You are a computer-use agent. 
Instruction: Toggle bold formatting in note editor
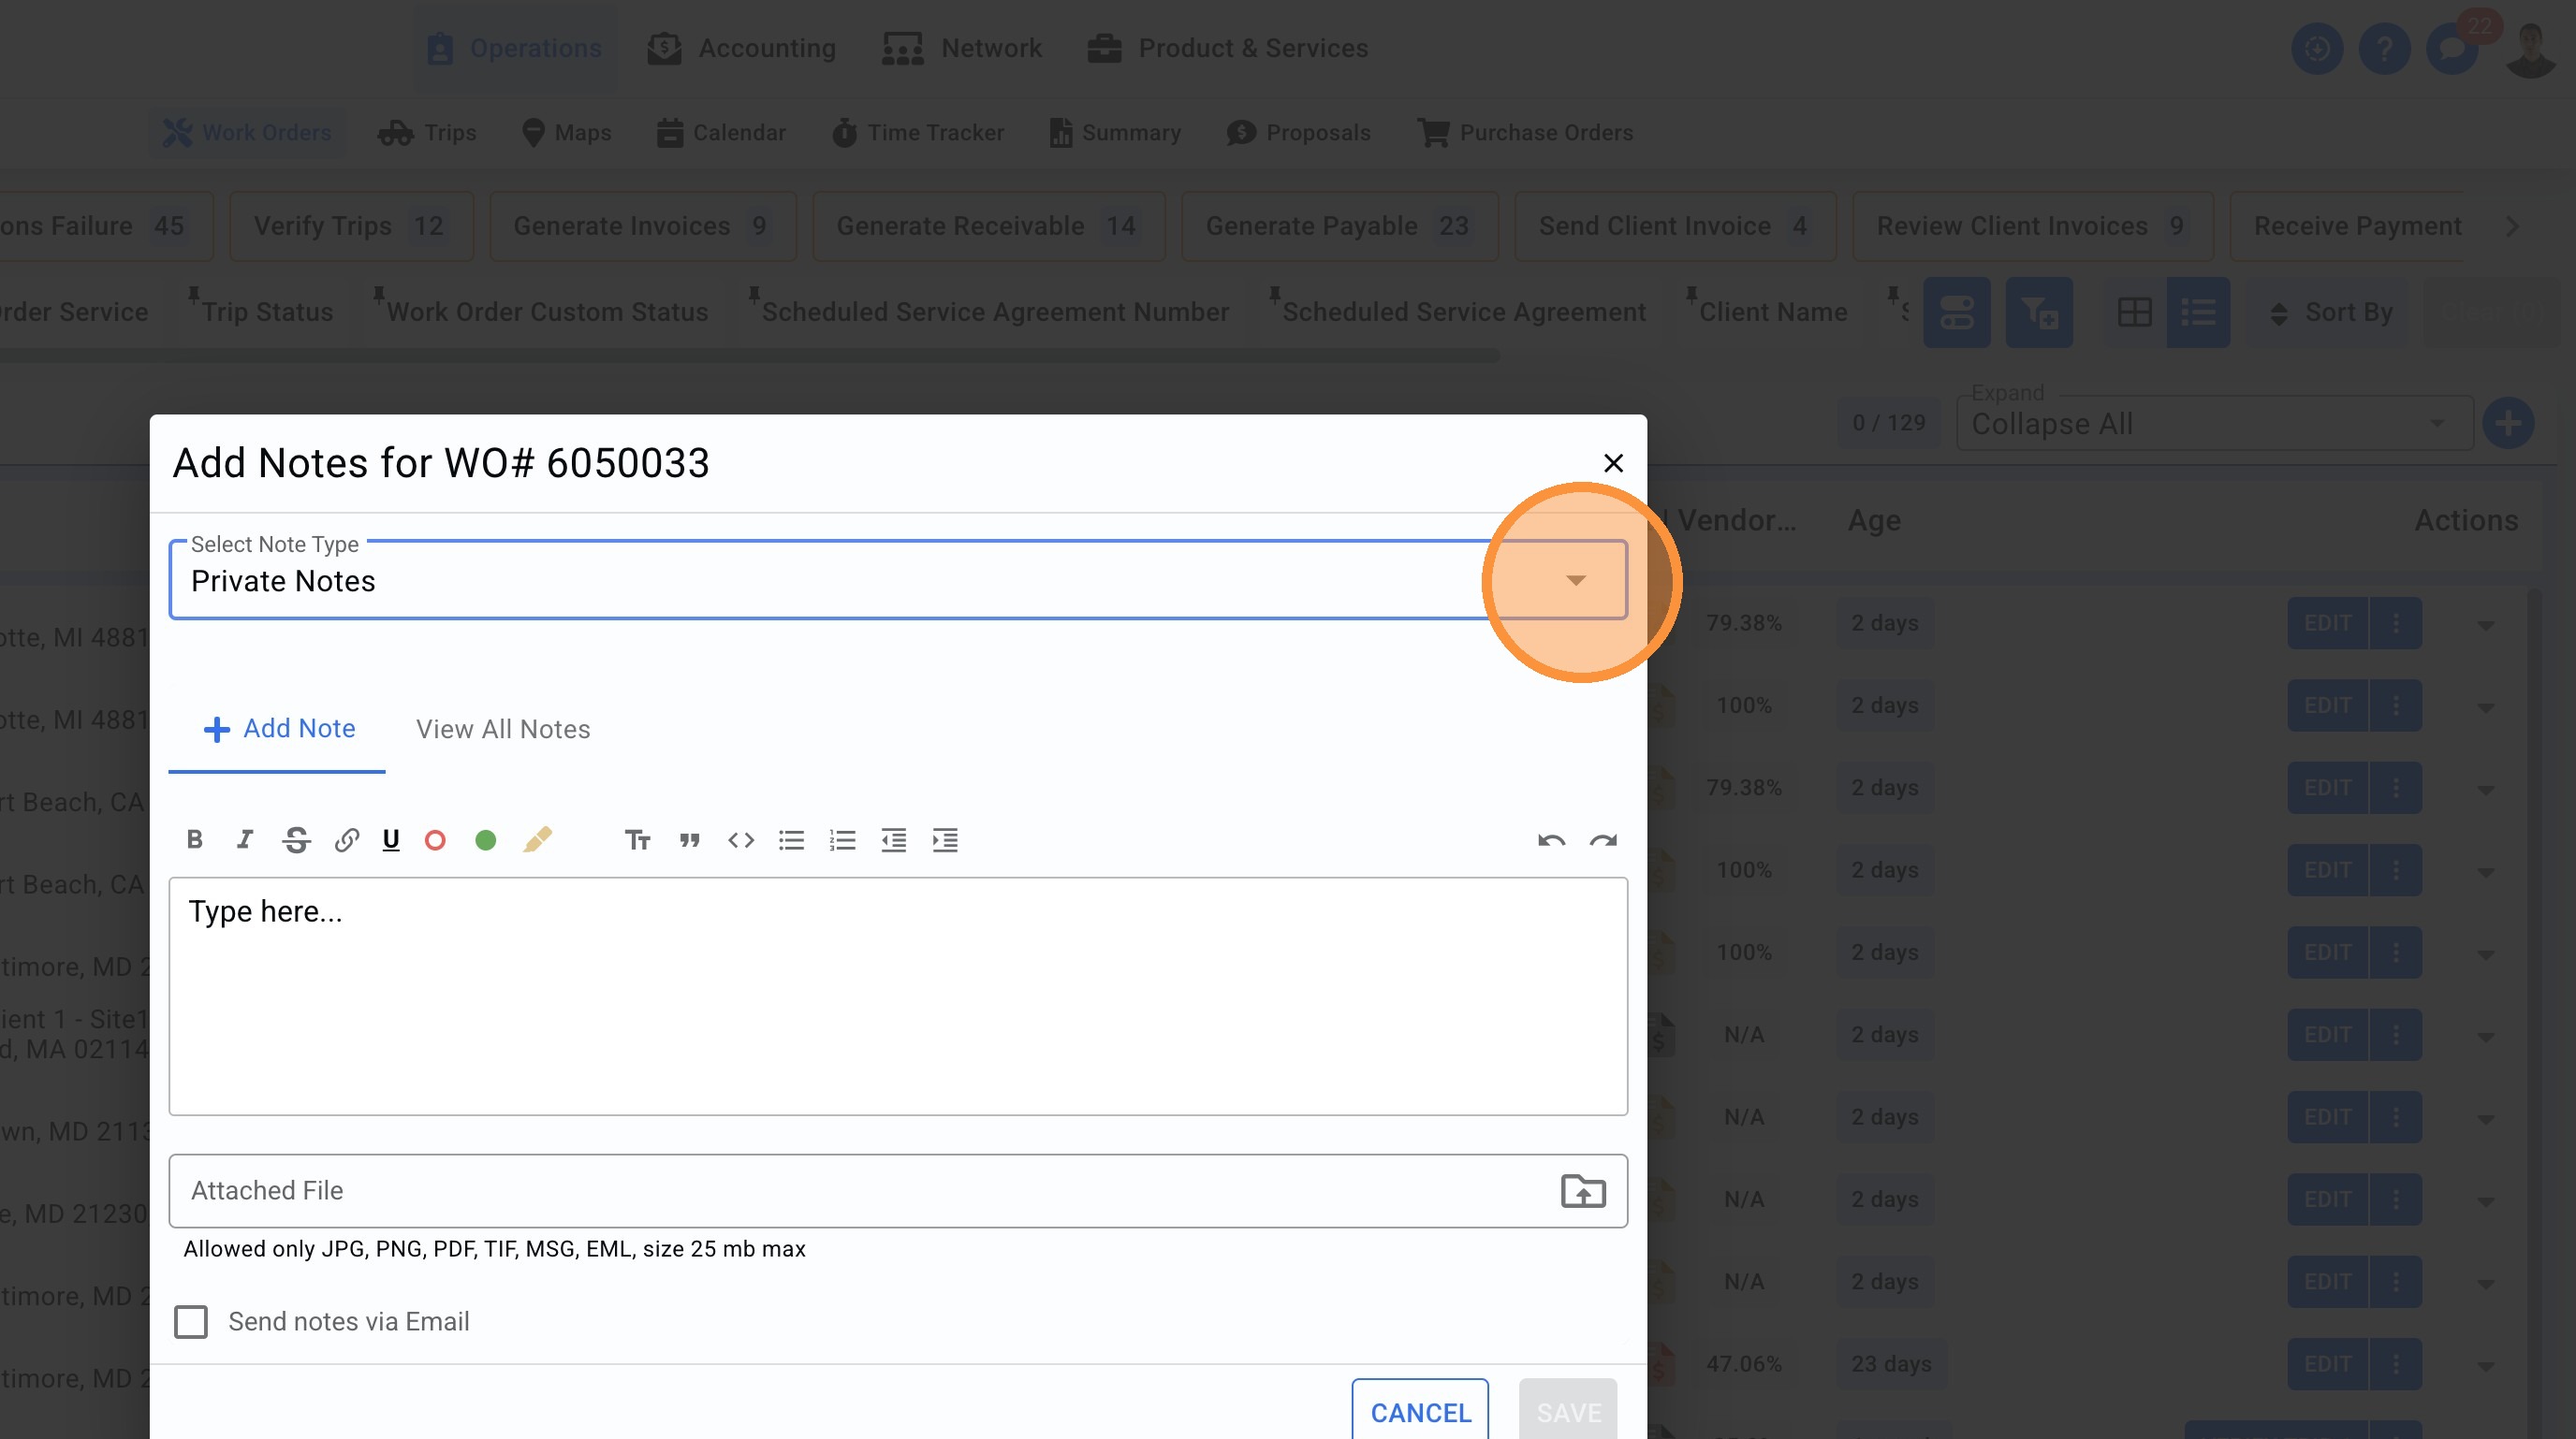(195, 839)
